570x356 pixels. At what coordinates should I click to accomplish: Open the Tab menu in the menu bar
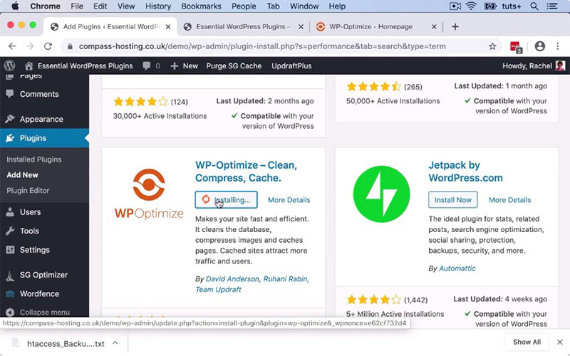coord(273,6)
